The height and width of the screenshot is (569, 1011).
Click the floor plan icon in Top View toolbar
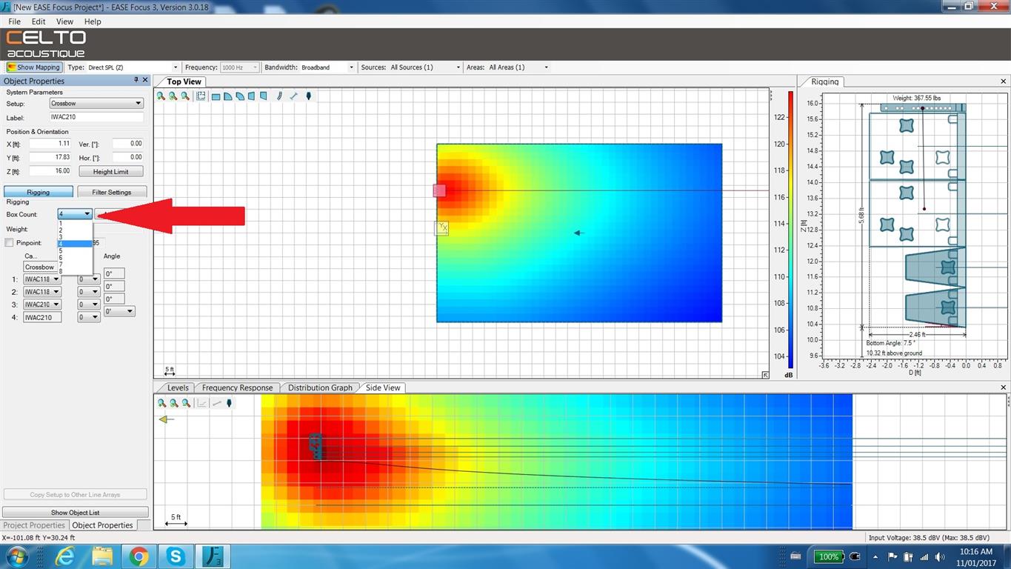(x=201, y=96)
